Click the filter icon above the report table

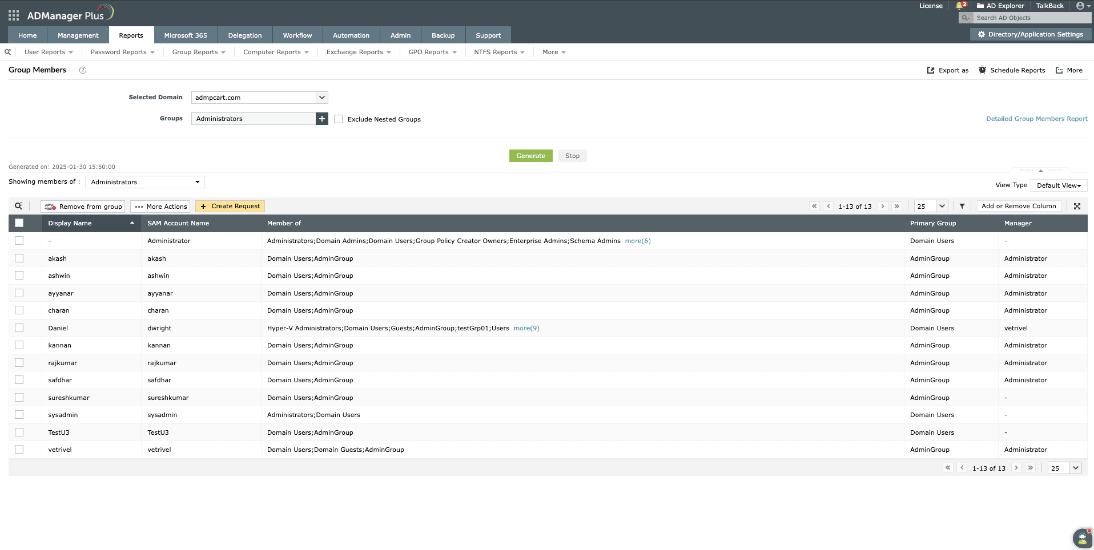[962, 206]
